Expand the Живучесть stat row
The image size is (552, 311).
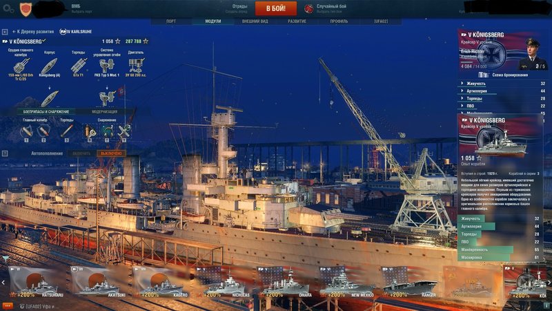coord(503,84)
